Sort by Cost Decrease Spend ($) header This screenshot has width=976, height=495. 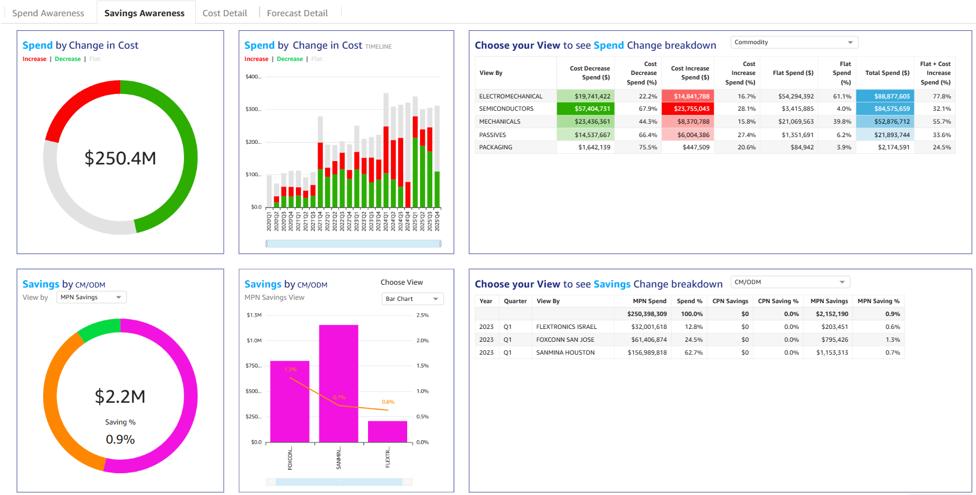pyautogui.click(x=590, y=73)
